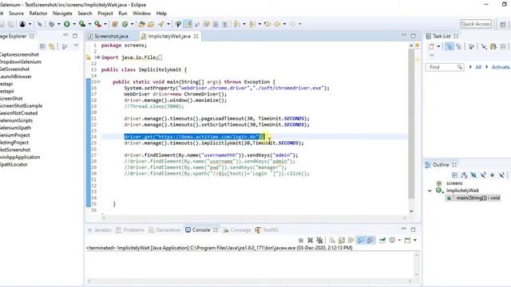Click the Quick Access search field
Viewport: 511px width, 287px height.
[476, 24]
